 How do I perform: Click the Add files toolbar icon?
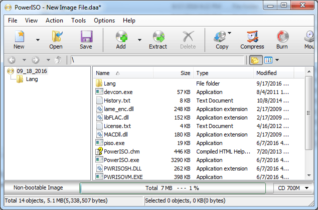pos(121,36)
